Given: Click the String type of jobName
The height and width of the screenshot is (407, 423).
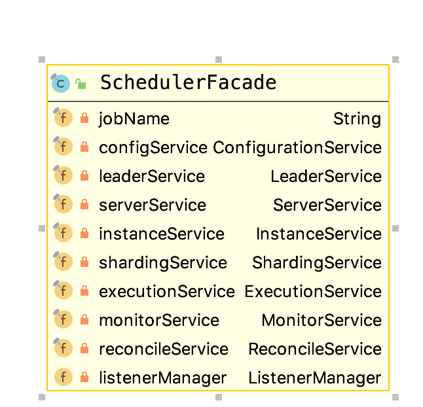Looking at the screenshot, I should tap(357, 118).
